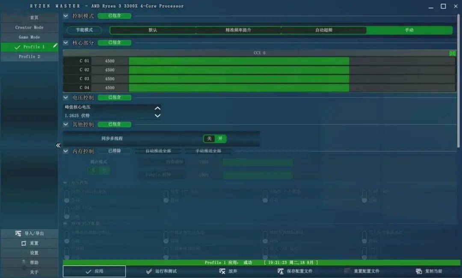Switch to Game Mode profile

[x=29, y=37]
